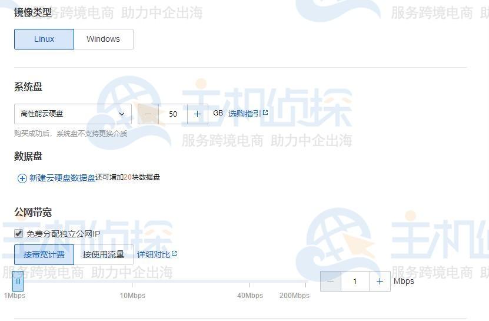Click the plus circle icon for new data disk
Viewport: 489px width, 321px height.
22,178
